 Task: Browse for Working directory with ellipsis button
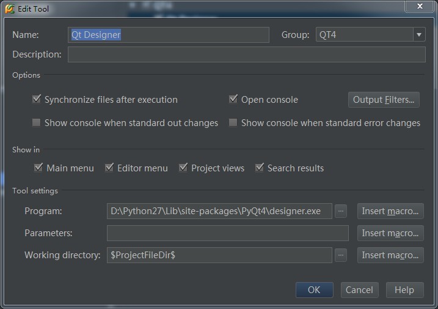[x=341, y=255]
